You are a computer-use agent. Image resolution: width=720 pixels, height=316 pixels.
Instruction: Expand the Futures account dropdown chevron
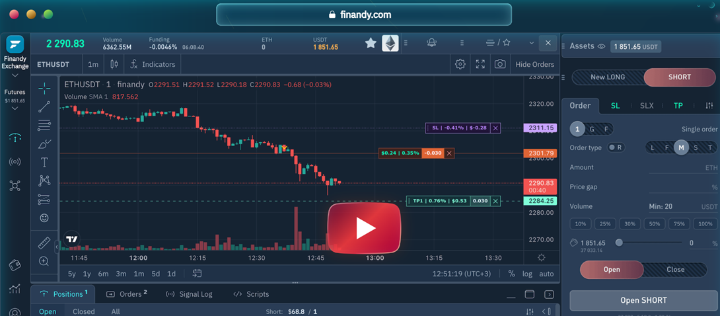coord(15,108)
